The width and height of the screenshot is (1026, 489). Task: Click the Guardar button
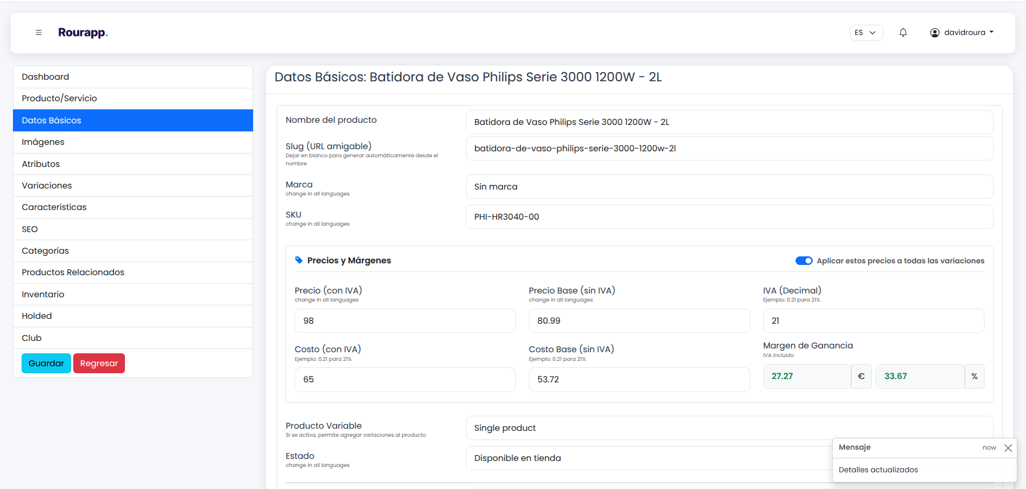point(46,364)
